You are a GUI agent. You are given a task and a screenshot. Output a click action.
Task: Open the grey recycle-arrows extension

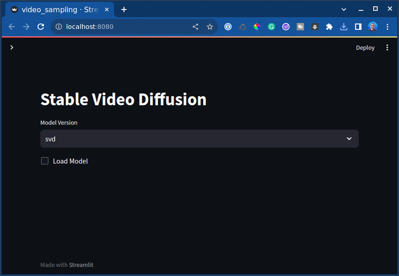click(x=242, y=27)
